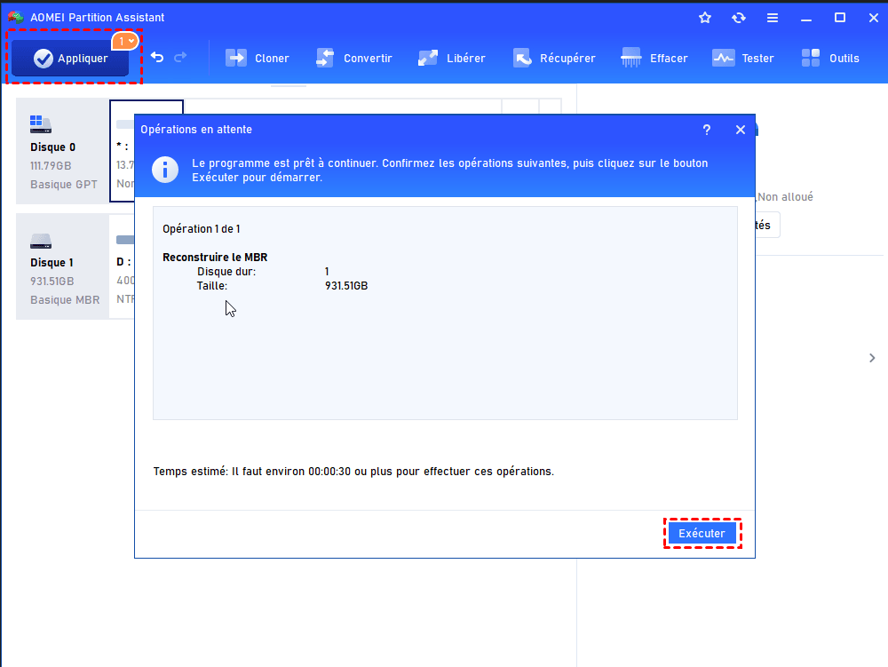The width and height of the screenshot is (888, 667).
Task: Open the hamburger menu in title bar
Action: tap(773, 18)
